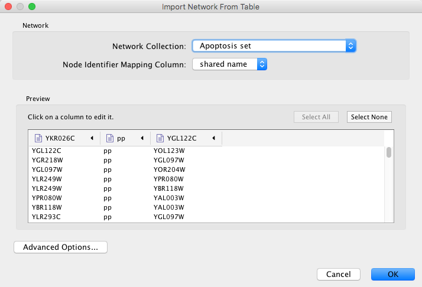The height and width of the screenshot is (287, 422).
Task: Open Advanced Options
Action: coord(60,247)
